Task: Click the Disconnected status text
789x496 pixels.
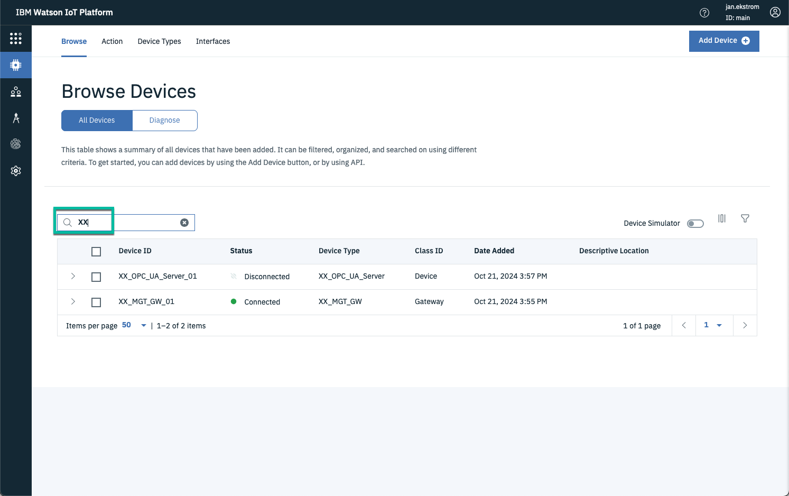Action: pyautogui.click(x=267, y=277)
